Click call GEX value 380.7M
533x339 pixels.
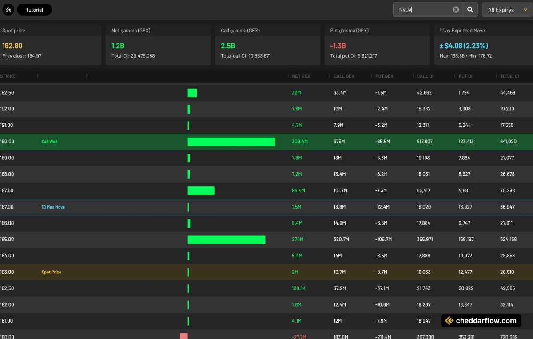(x=342, y=240)
